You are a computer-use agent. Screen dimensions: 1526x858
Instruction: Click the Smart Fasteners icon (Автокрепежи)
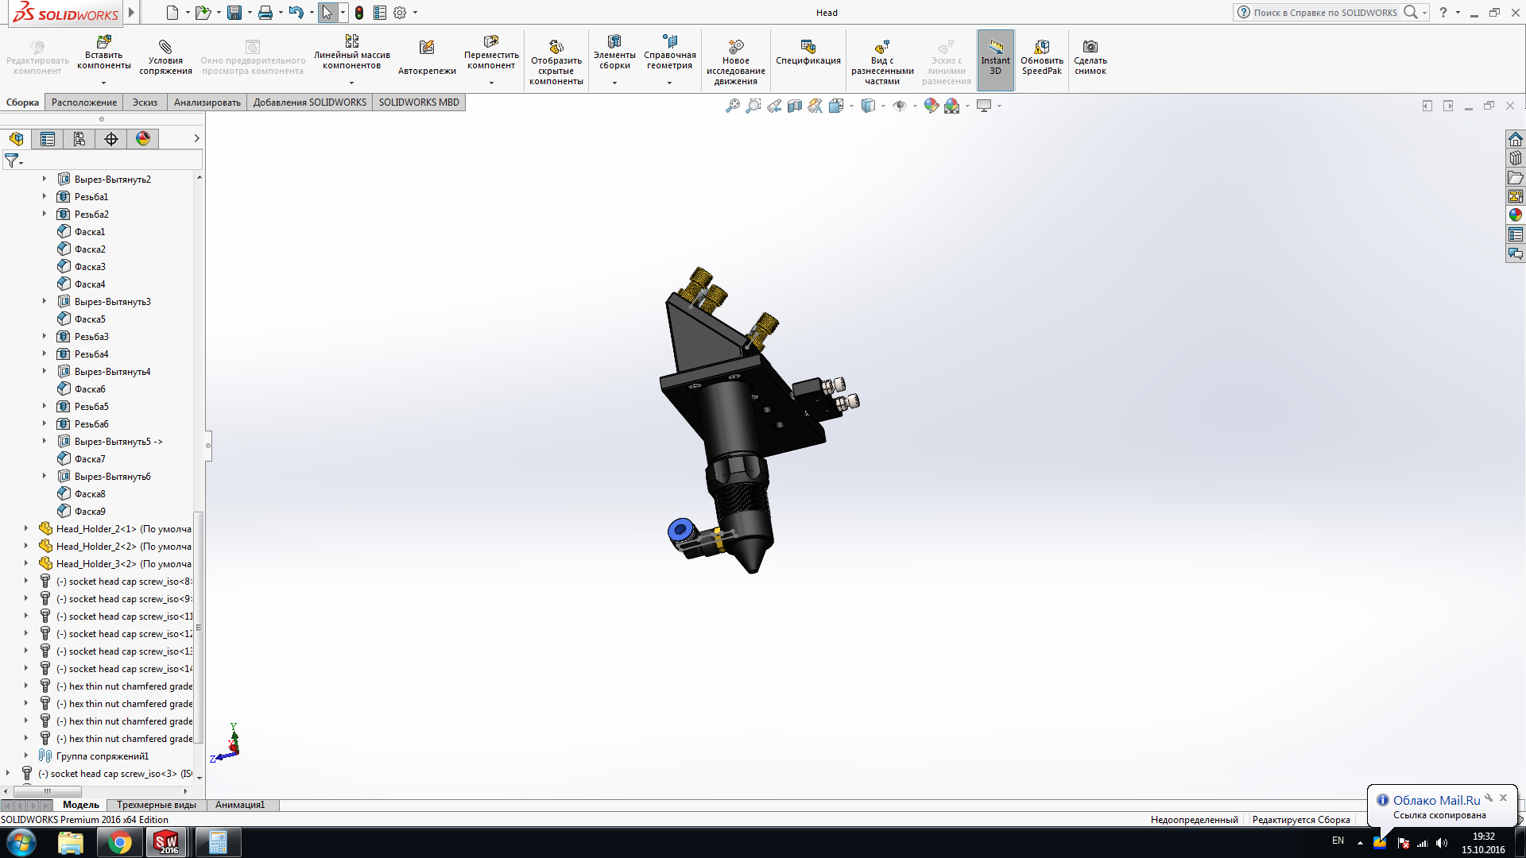[427, 48]
